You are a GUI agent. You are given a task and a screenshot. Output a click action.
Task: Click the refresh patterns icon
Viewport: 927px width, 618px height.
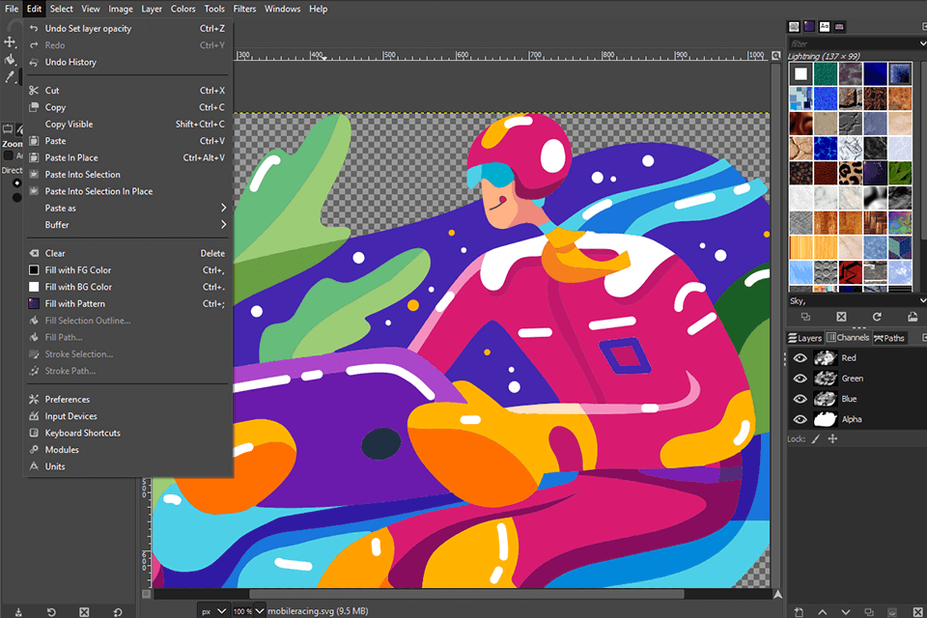click(877, 317)
